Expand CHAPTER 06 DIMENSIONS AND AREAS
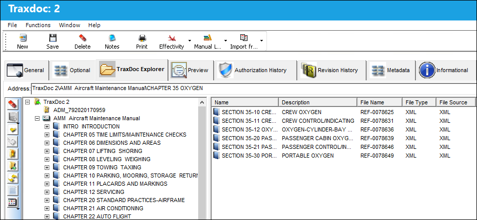The width and height of the screenshot is (477, 220). [47, 143]
